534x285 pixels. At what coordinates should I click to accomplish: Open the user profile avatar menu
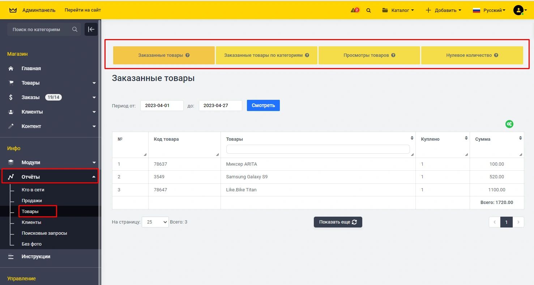click(518, 10)
